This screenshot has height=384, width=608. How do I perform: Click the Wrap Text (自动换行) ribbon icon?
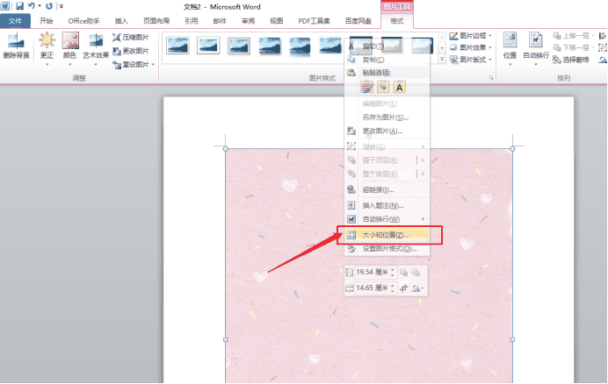coord(535,44)
